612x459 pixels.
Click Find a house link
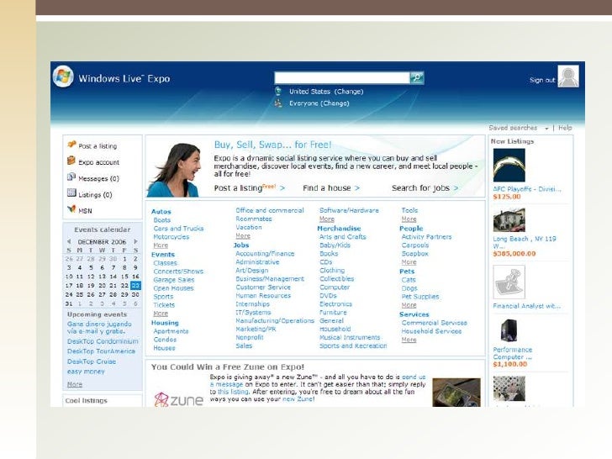pyautogui.click(x=331, y=187)
